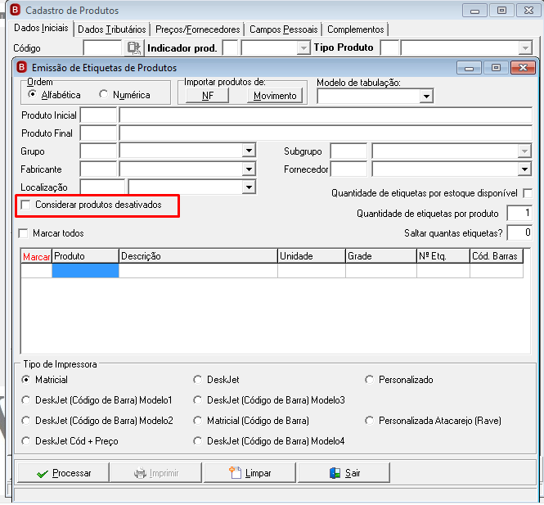Click Quantidade de etiquetas por produto field
This screenshot has height=505, width=544.
click(x=519, y=213)
